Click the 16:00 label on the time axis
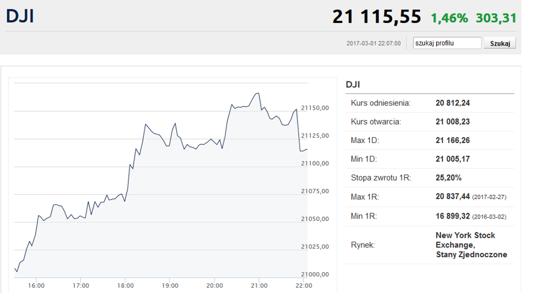 pyautogui.click(x=36, y=286)
